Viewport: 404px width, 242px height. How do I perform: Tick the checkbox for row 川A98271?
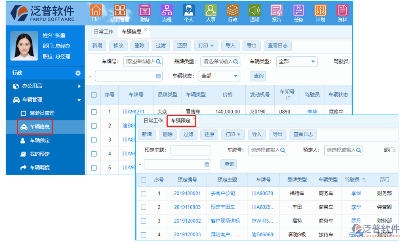94,112
